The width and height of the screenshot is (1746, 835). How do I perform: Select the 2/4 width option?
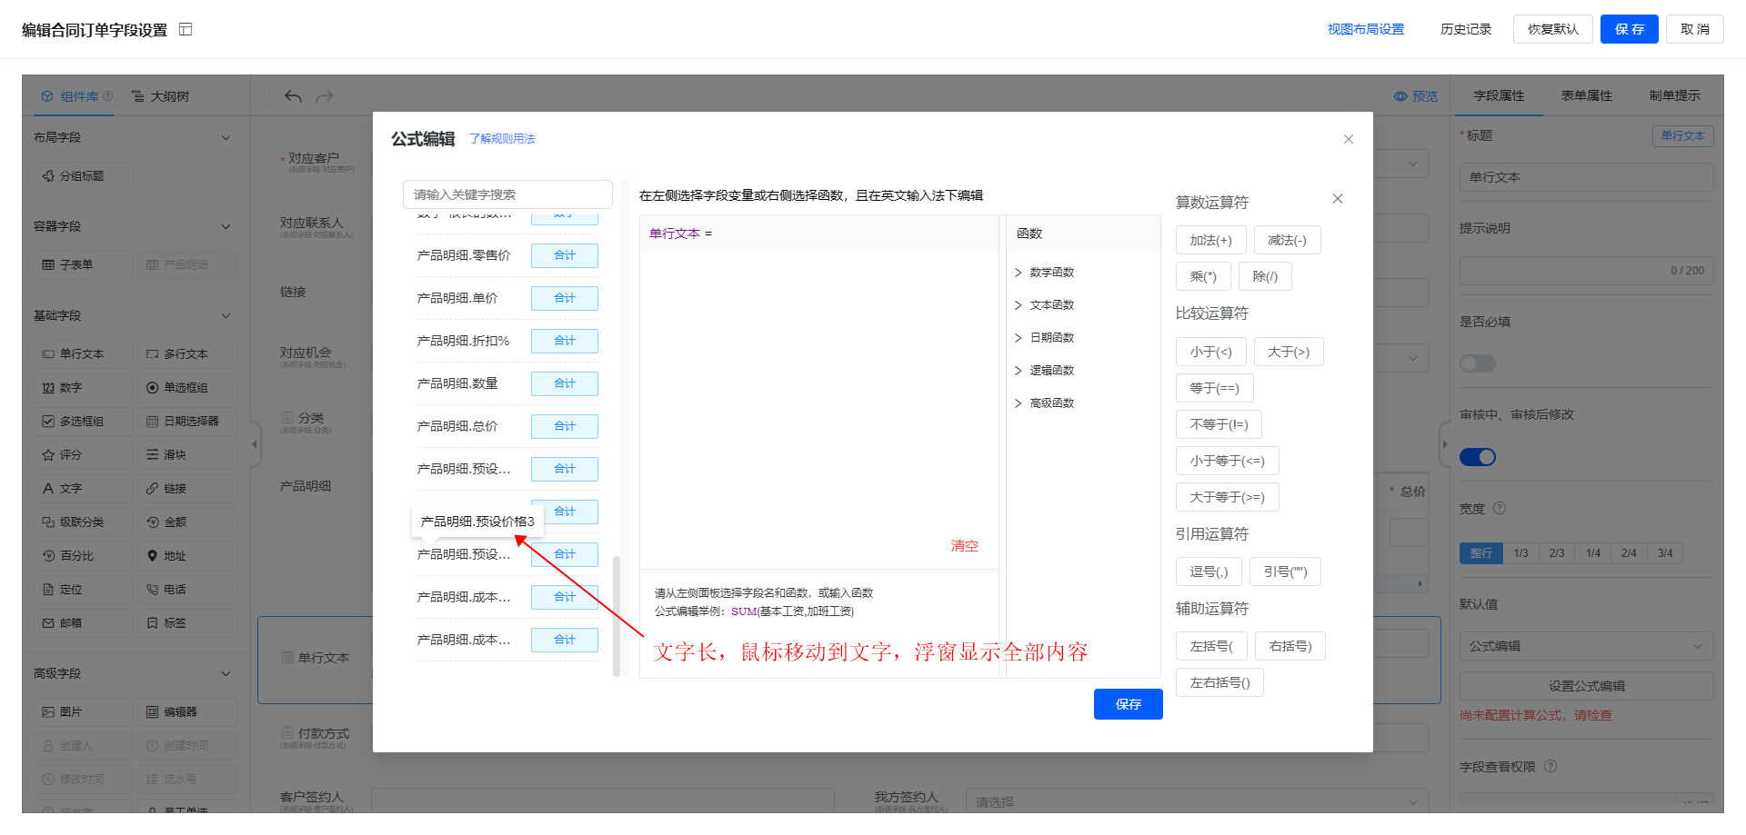1629,553
